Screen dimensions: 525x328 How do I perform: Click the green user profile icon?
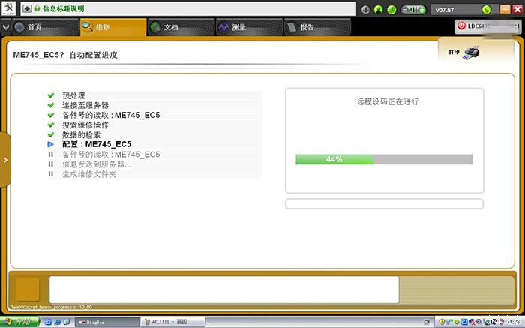379,10
